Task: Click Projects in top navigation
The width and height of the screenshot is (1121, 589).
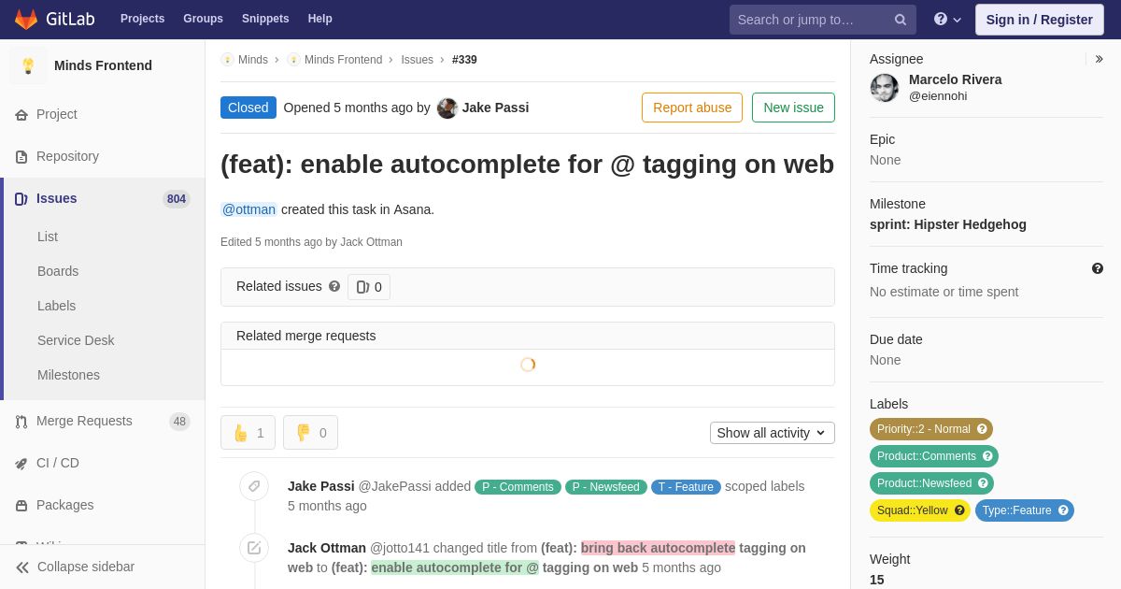Action: [142, 19]
